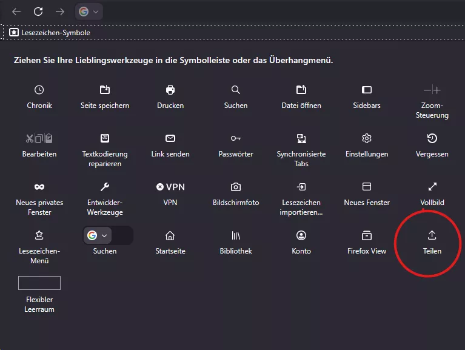Click the Entwickler-Werkzeuge wrench icon
The image size is (465, 350).
coord(105,187)
